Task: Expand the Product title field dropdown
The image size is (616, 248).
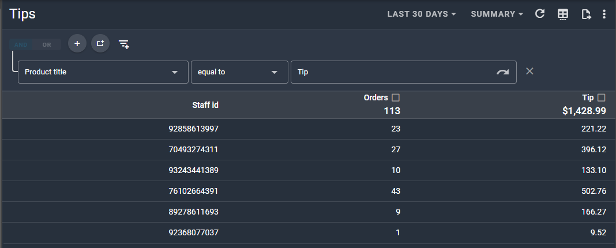Action: pyautogui.click(x=103, y=72)
